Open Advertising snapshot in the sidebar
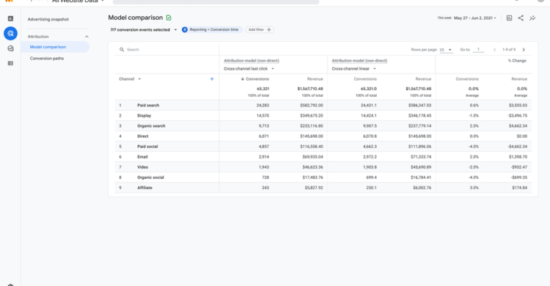This screenshot has width=550, height=286. pos(48,19)
